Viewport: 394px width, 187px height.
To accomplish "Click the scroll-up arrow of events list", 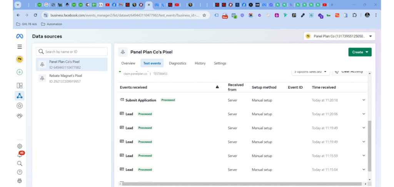I will 369,73.
